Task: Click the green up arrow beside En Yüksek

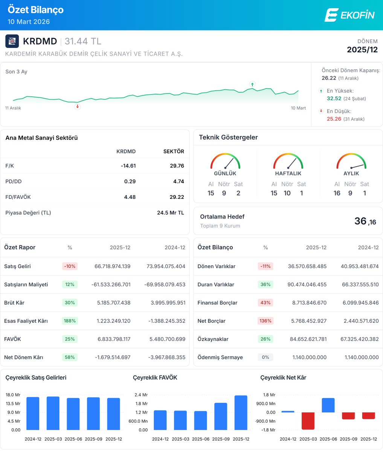Action: click(321, 91)
